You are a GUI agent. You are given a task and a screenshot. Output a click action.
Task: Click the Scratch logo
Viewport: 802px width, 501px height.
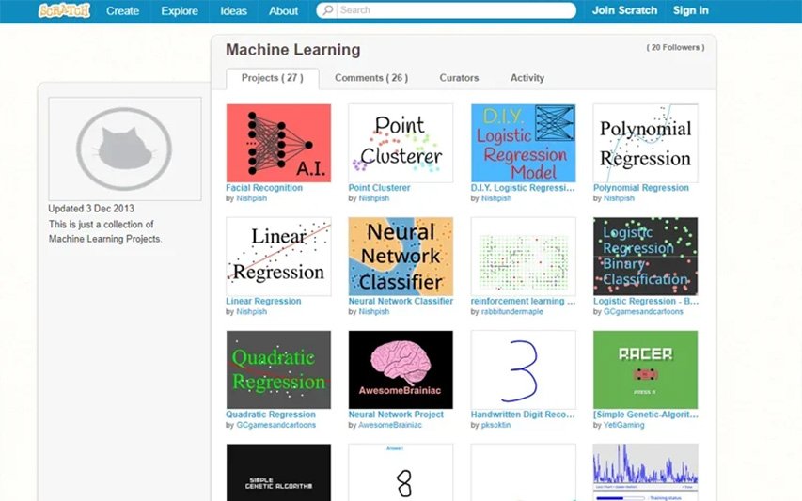[x=65, y=10]
